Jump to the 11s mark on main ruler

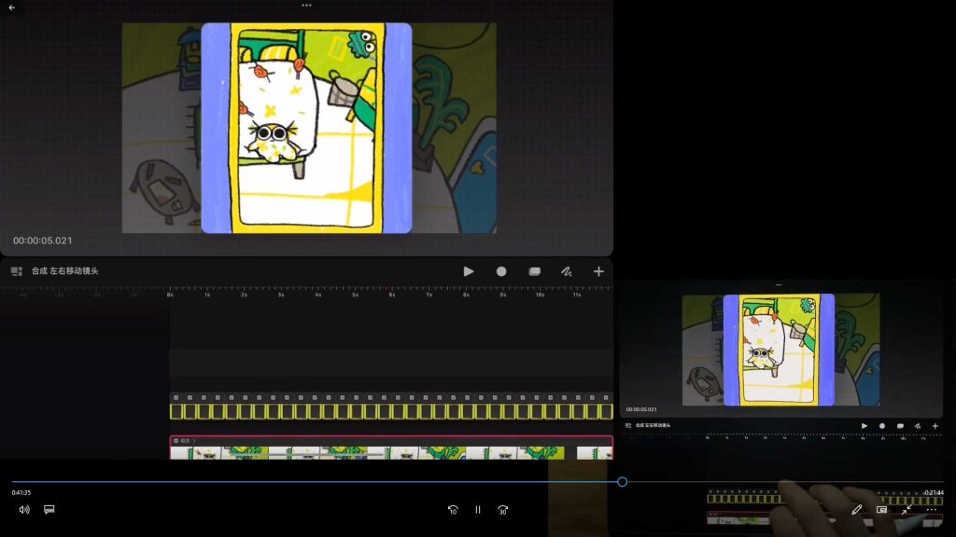[x=577, y=295]
